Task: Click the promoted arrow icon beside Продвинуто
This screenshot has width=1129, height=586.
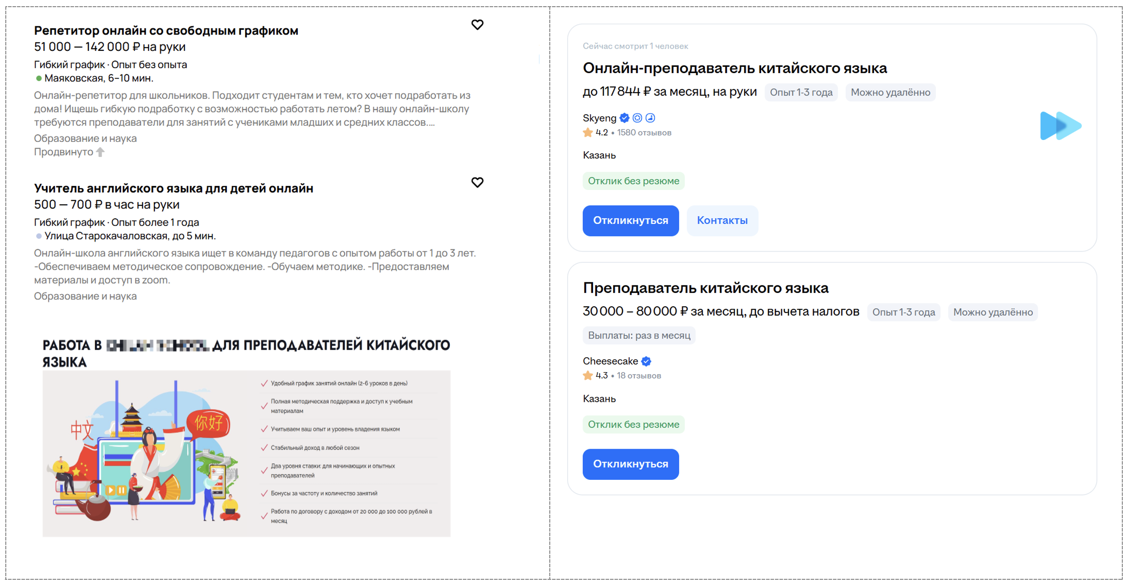Action: pos(100,152)
